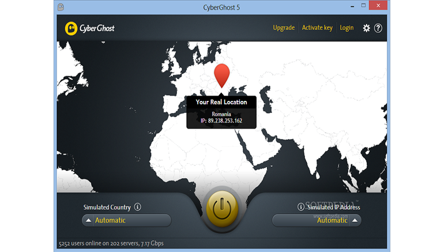Click the Simulated Country label
Viewport: 448px width, 252px height.
[x=107, y=207]
